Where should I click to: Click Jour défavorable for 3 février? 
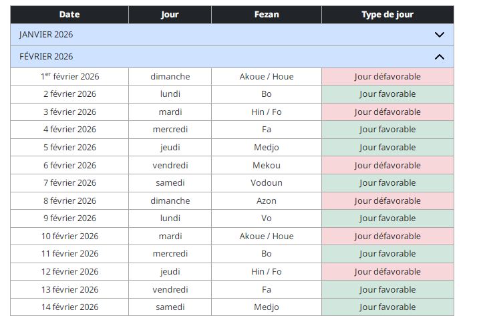[387, 112]
